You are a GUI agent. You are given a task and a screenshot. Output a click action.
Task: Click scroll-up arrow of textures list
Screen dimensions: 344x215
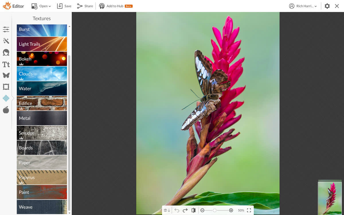click(x=69, y=27)
